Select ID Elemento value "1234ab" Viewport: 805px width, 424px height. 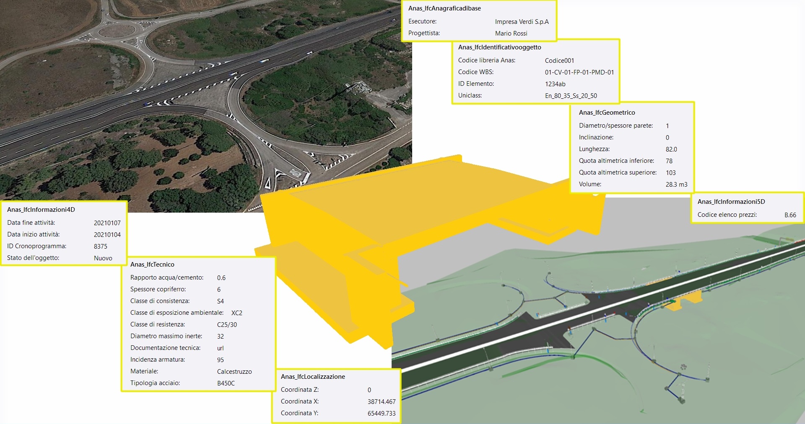[556, 84]
